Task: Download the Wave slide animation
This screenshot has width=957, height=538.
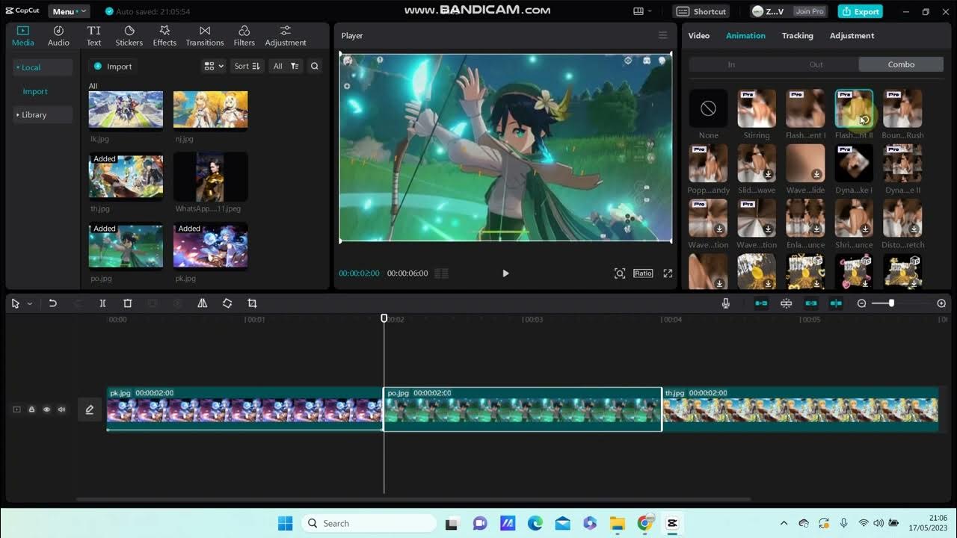Action: point(816,174)
